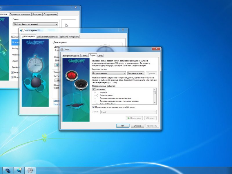Open the Звуки (Нет) dropdown
The height and width of the screenshot is (174, 232).
(128, 112)
